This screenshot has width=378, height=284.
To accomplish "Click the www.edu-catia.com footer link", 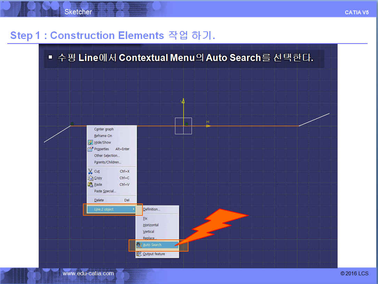I will click(88, 274).
